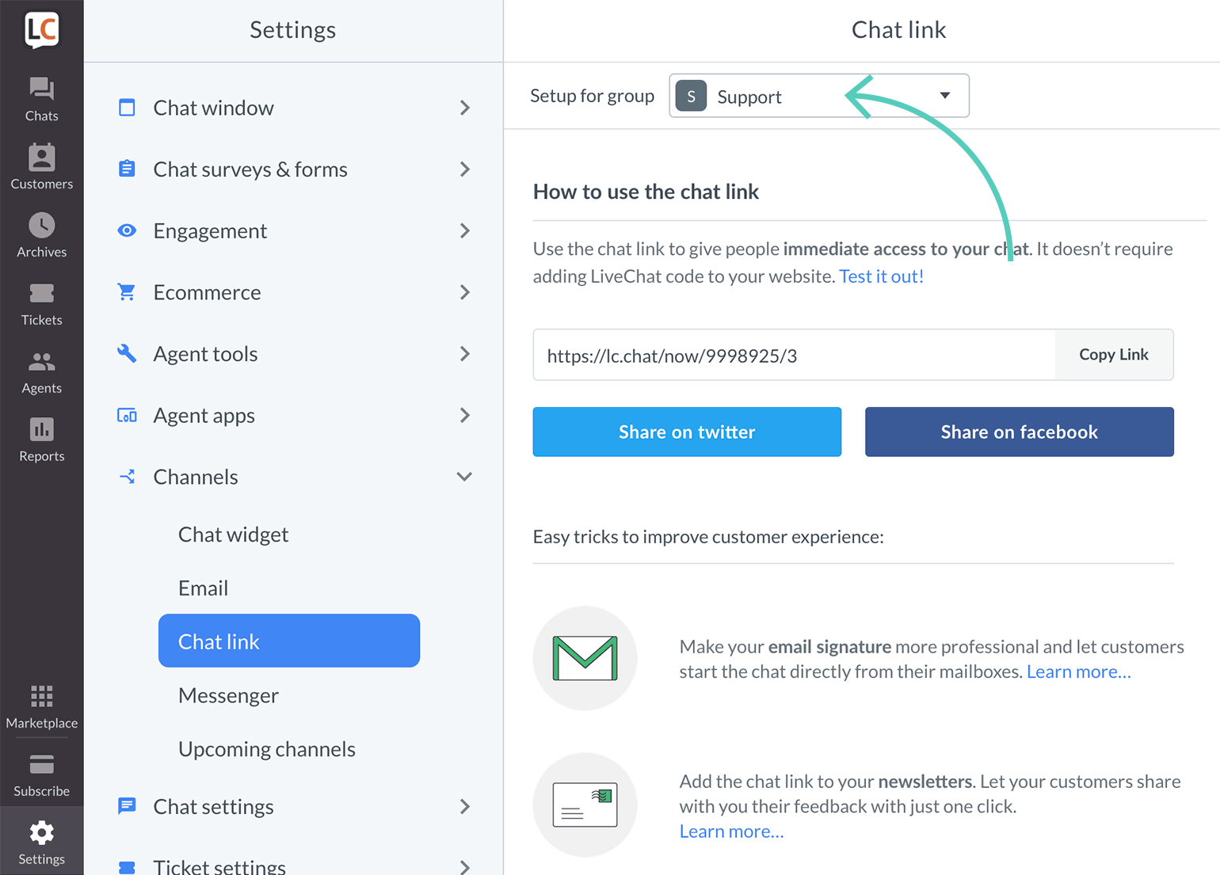Select the Chat widget menu item
The image size is (1220, 875).
pyautogui.click(x=233, y=535)
